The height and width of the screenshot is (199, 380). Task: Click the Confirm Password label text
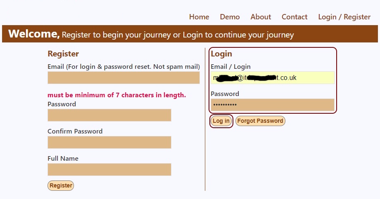[x=75, y=131]
